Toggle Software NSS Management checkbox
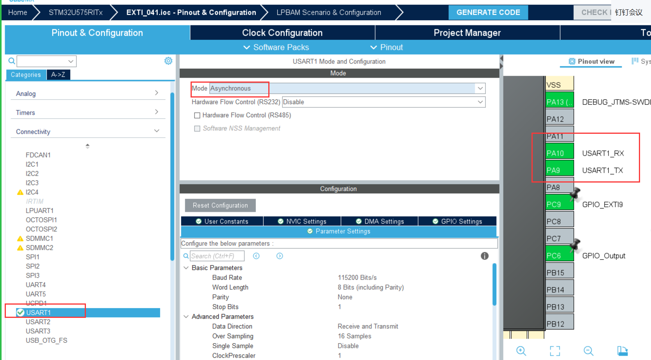The image size is (651, 360). pos(197,129)
